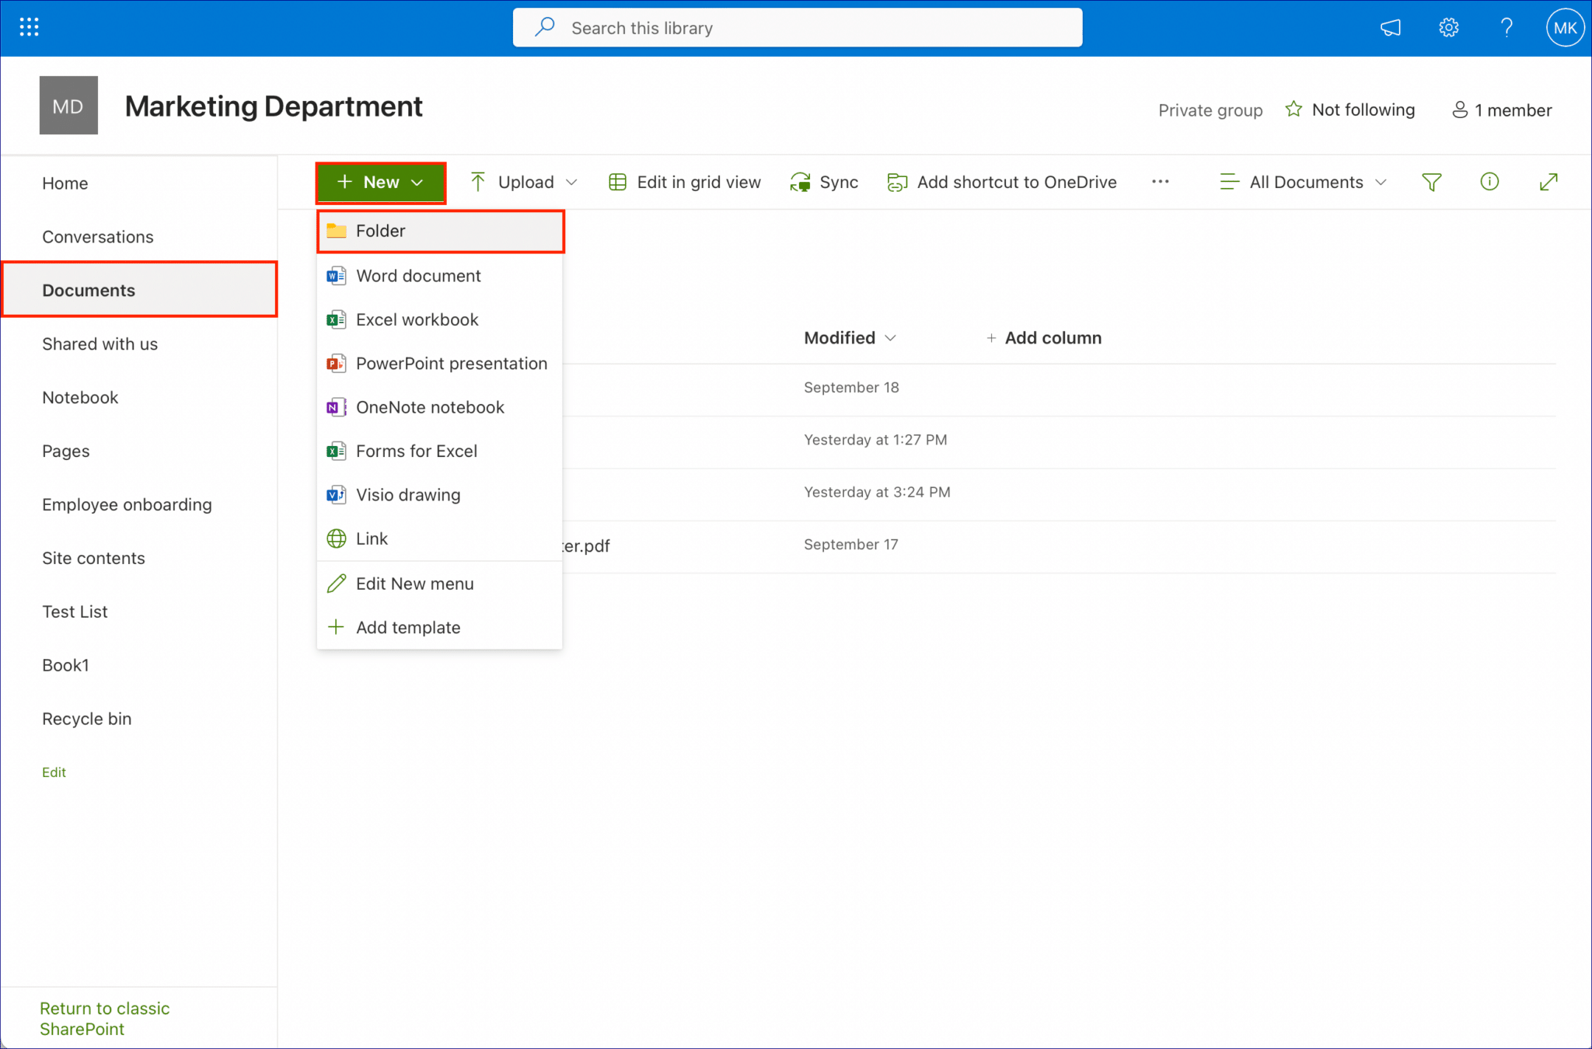
Task: Toggle the filter pane open
Action: point(1433,182)
